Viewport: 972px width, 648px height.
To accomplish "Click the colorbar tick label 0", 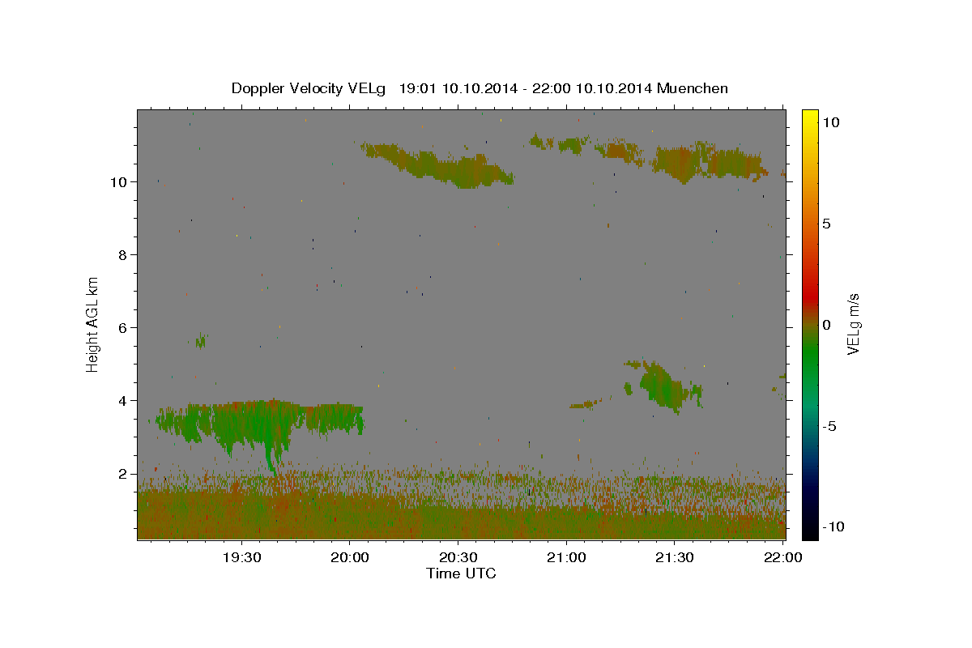I will [x=828, y=325].
